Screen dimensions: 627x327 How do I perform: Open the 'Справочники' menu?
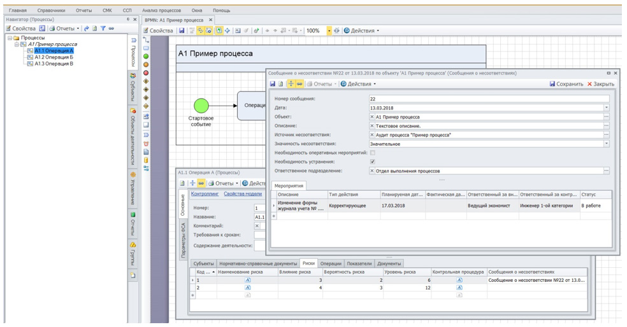click(50, 11)
